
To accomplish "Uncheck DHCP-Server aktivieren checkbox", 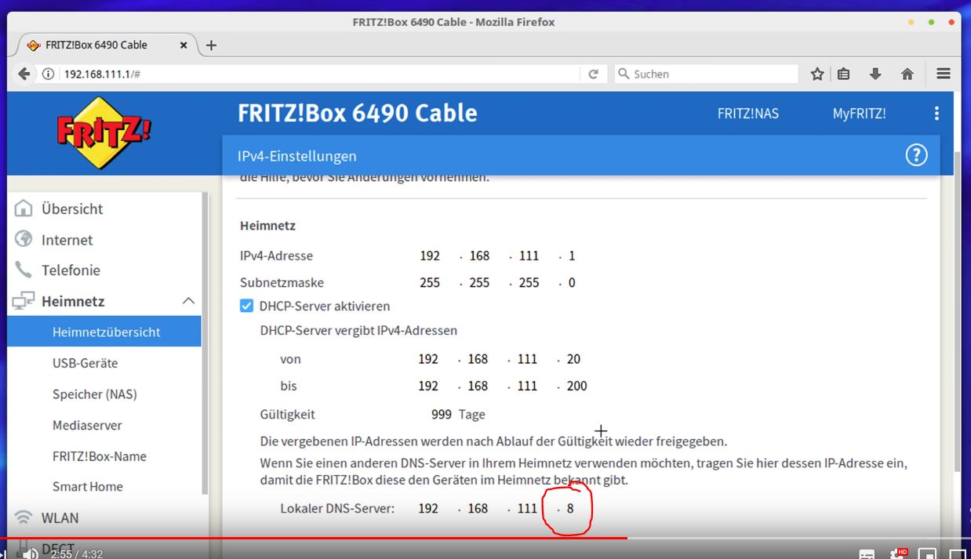I will click(246, 306).
